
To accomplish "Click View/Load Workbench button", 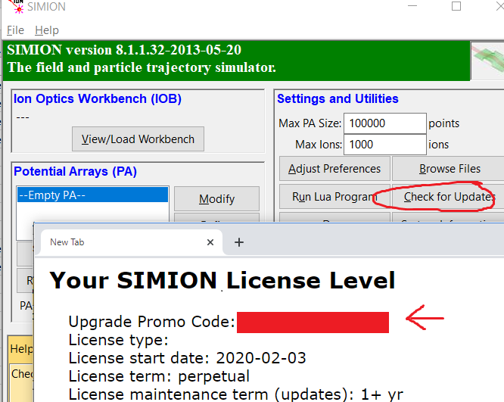I will [138, 139].
